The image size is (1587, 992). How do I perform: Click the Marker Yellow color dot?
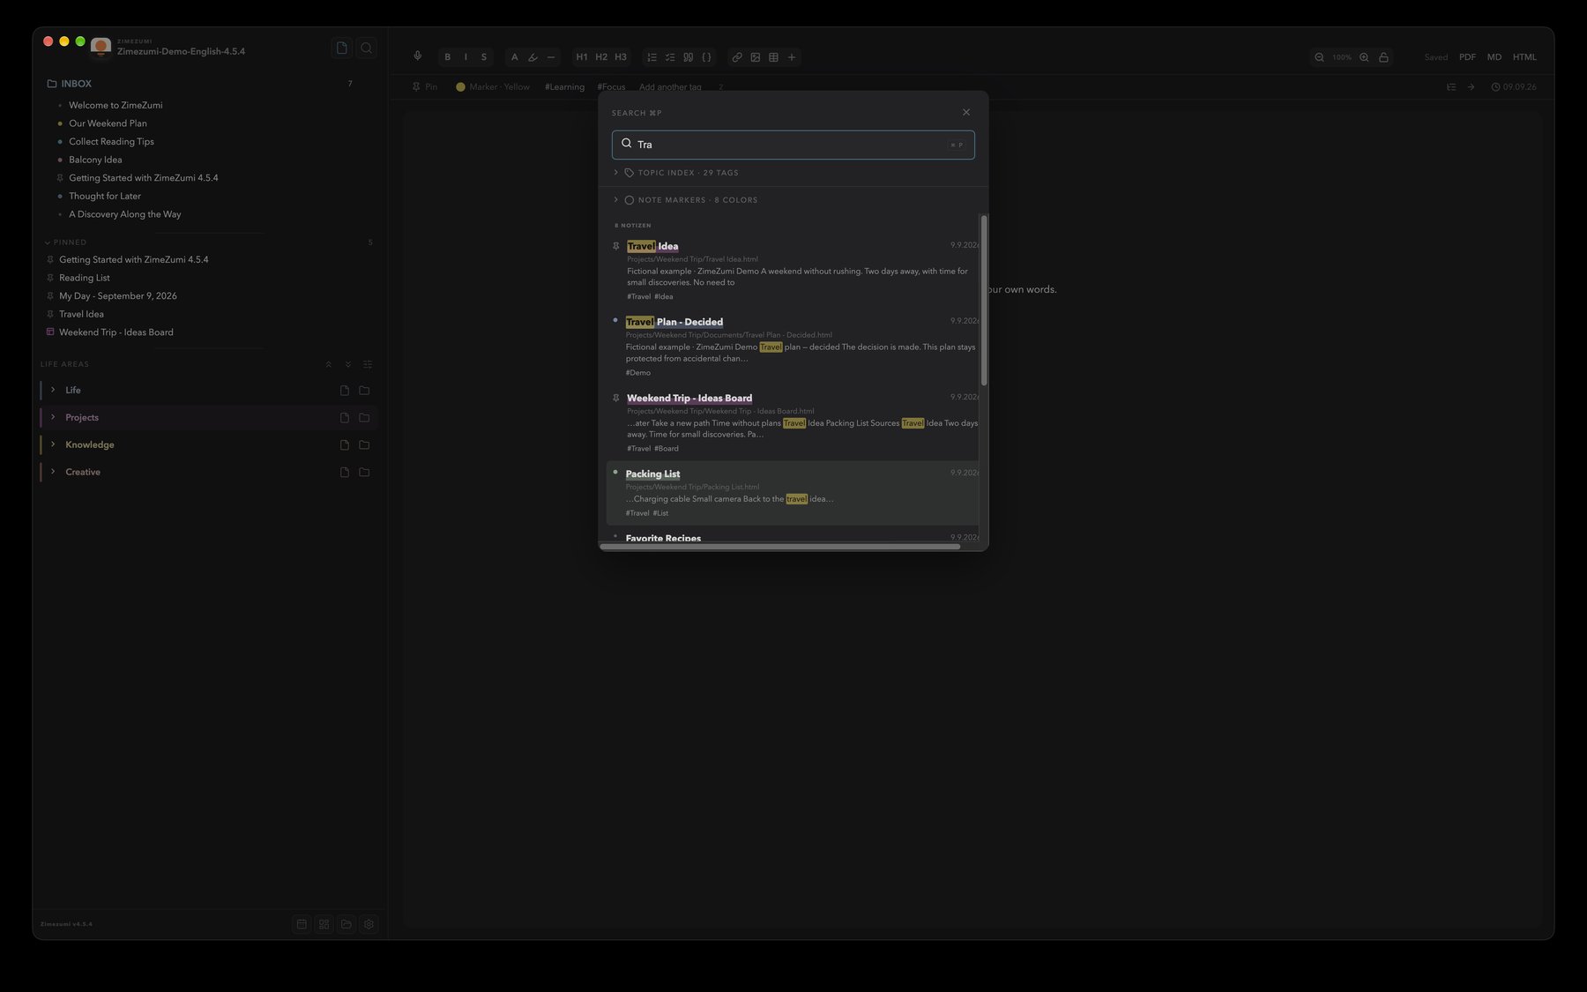point(460,87)
